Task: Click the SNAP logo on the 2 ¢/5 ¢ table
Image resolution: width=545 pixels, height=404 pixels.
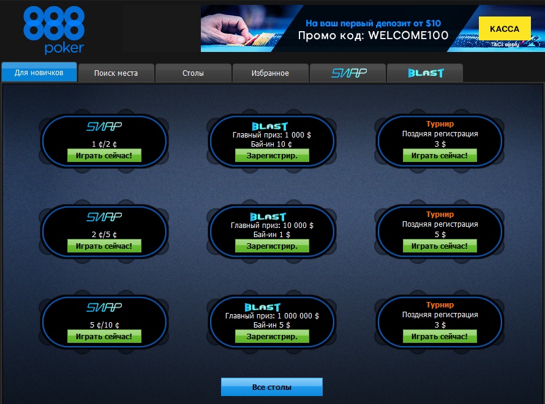Action: (x=104, y=217)
